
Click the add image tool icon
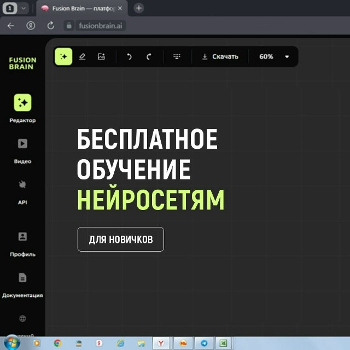tap(101, 56)
